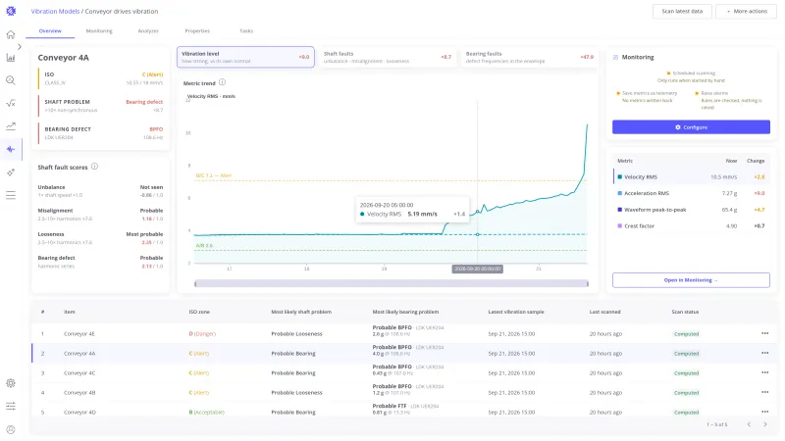The image size is (785, 441).
Task: Click the Unbalance fault score row
Action: tap(100, 191)
